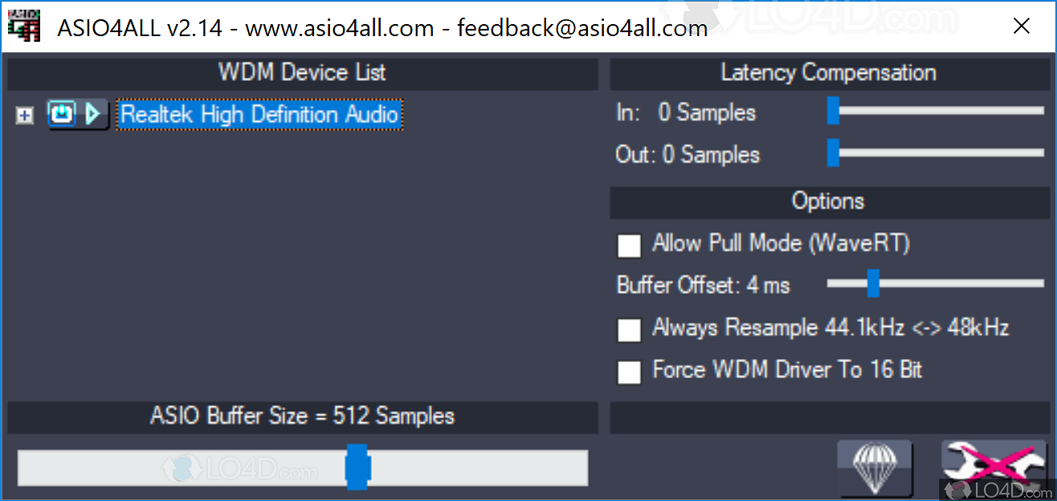Expand the Realtek High Definition Audio tree

point(25,116)
